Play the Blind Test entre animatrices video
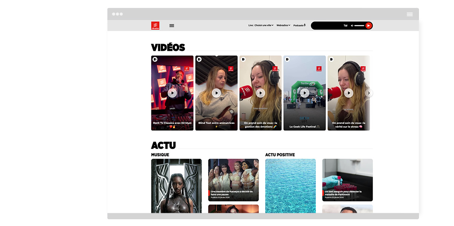The width and height of the screenshot is (454, 226). pos(216,93)
